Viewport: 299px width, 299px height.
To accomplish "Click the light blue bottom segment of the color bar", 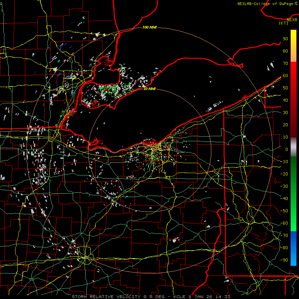I will (x=293, y=258).
